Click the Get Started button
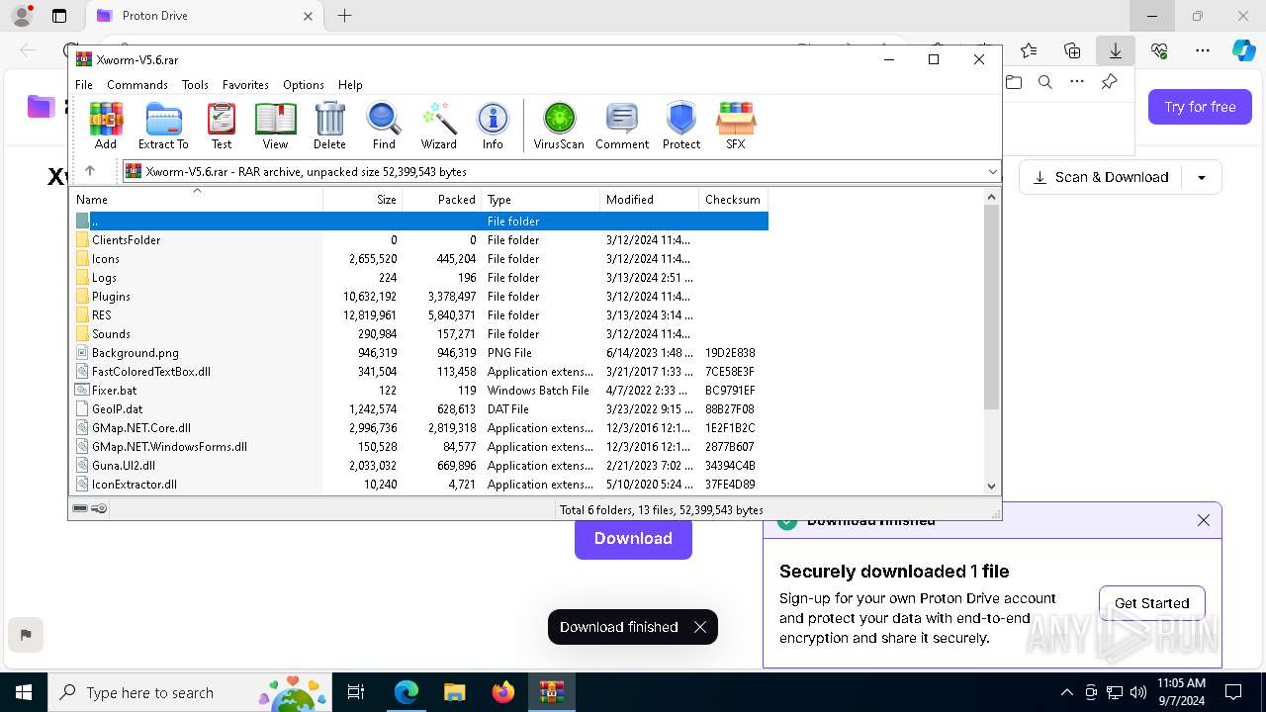This screenshot has width=1266, height=712. (x=1152, y=603)
